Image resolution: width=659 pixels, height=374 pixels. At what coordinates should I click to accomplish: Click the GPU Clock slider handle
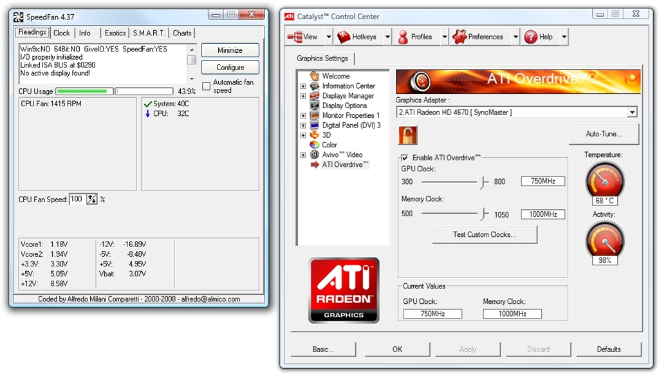[x=482, y=182]
